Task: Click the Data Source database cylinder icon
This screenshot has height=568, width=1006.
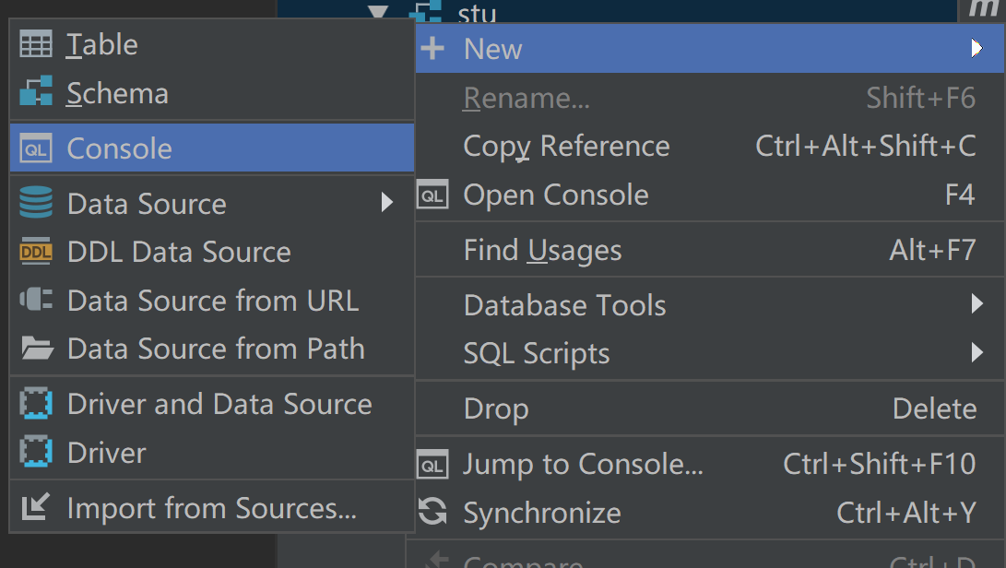Action: (x=36, y=204)
